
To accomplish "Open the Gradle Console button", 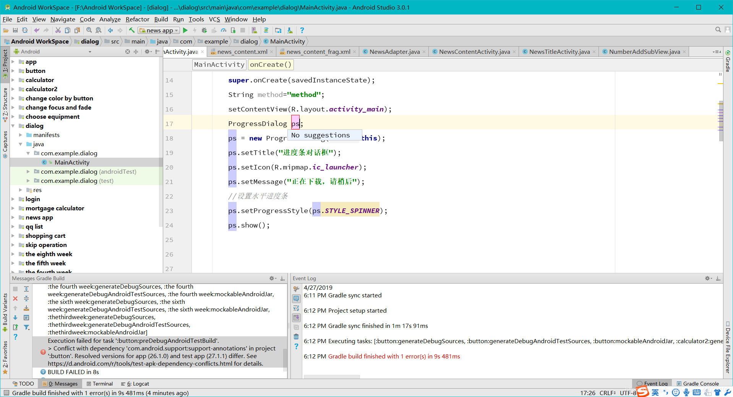I will [698, 384].
